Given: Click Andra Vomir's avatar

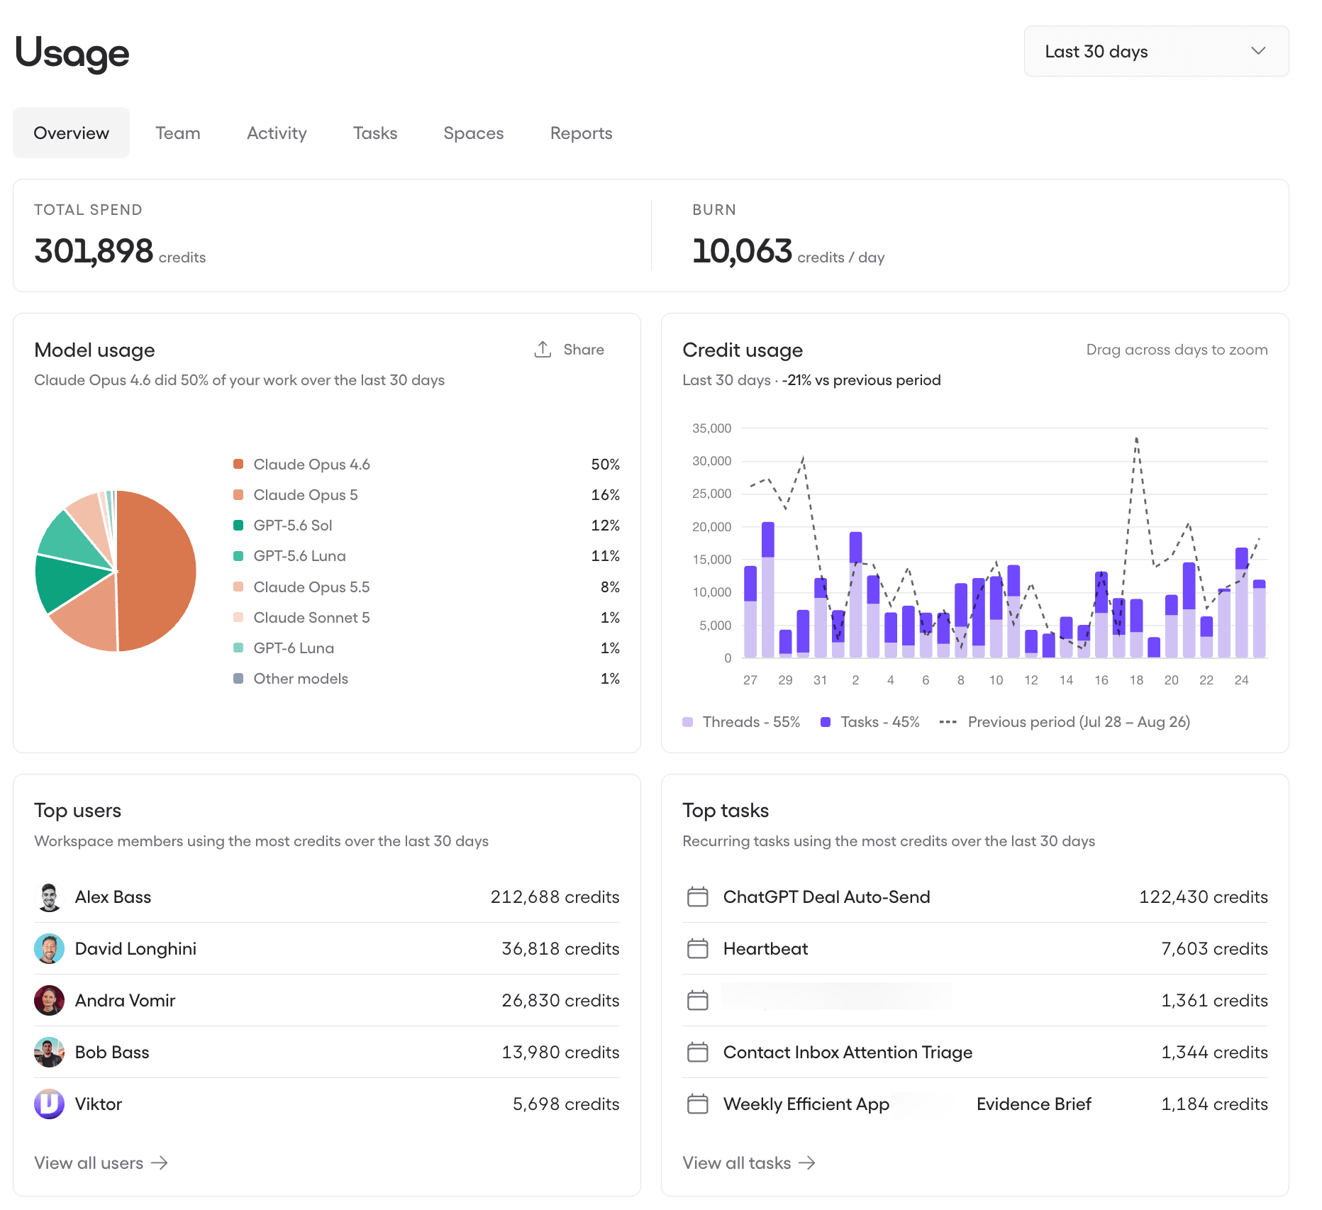Looking at the screenshot, I should coord(49,1001).
